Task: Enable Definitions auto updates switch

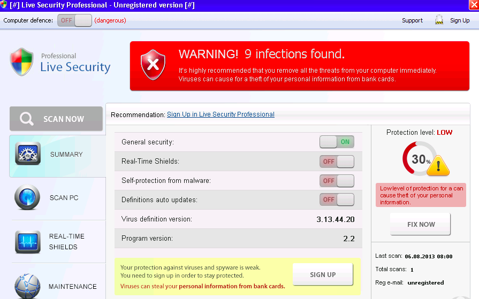Action: [x=337, y=200]
